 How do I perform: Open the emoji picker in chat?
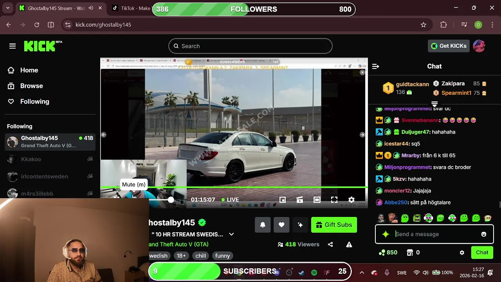pos(484,234)
